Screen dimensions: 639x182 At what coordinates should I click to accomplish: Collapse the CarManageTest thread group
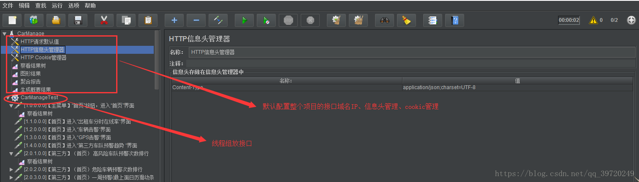coord(8,98)
